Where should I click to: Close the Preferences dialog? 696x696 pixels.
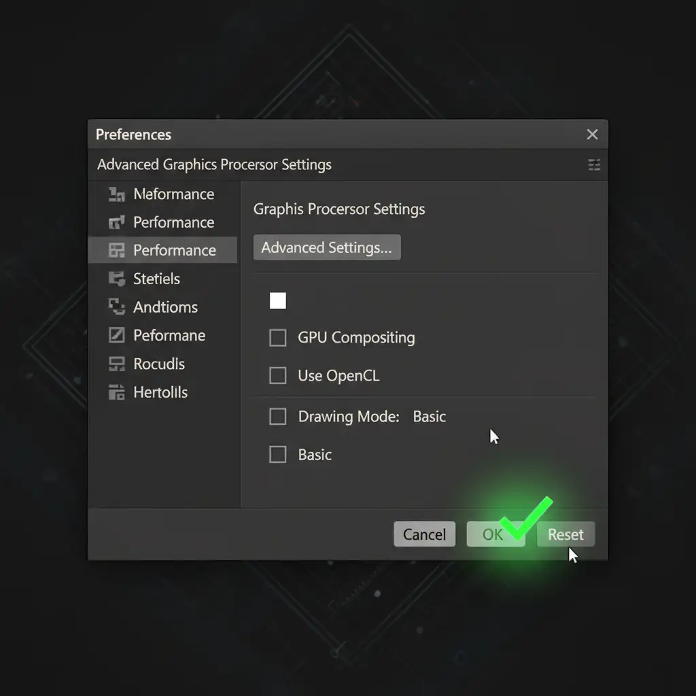592,135
